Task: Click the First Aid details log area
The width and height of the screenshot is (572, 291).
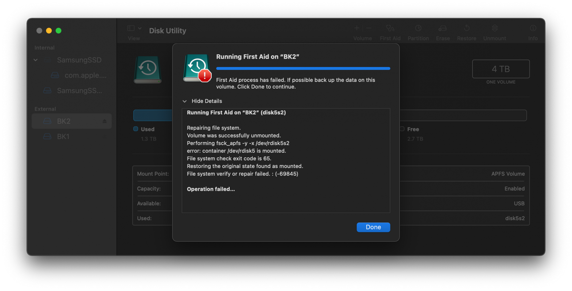Action: coord(286,160)
